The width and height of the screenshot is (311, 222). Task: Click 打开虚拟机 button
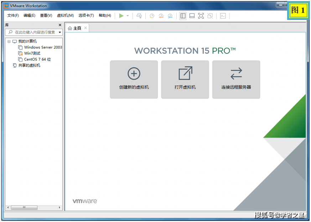click(185, 79)
